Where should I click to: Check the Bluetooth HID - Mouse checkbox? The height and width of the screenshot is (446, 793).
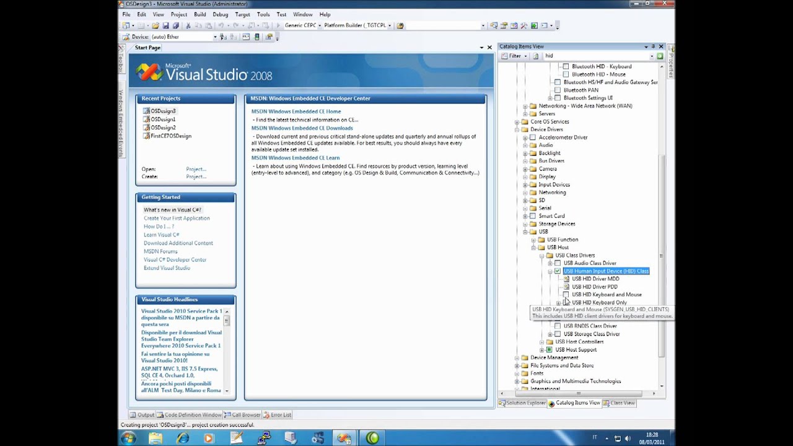click(x=566, y=74)
